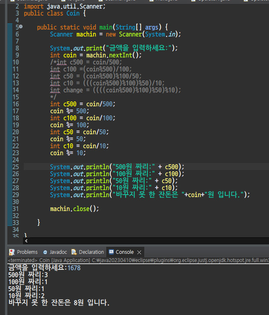Click console output '바꾸지 못 한 잔돈은 8원 입니다.'
The height and width of the screenshot is (315, 269).
(x=59, y=303)
